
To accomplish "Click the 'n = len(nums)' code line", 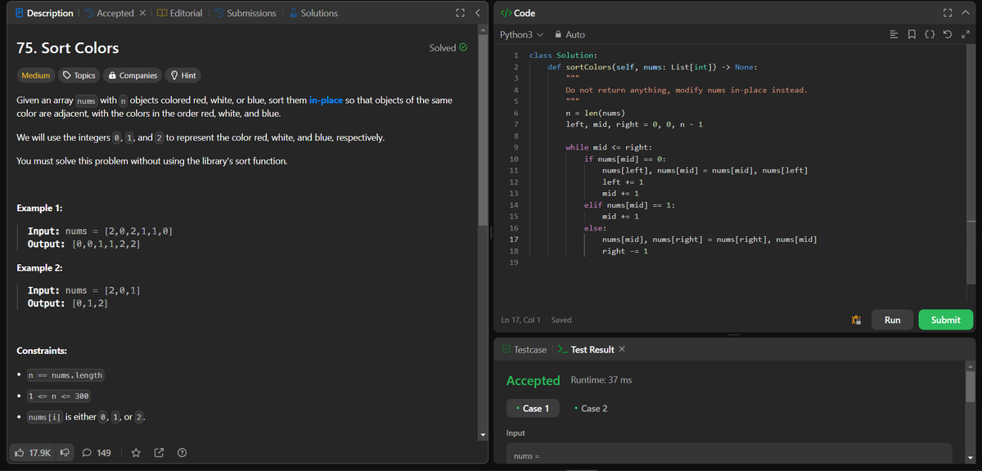I will click(595, 112).
